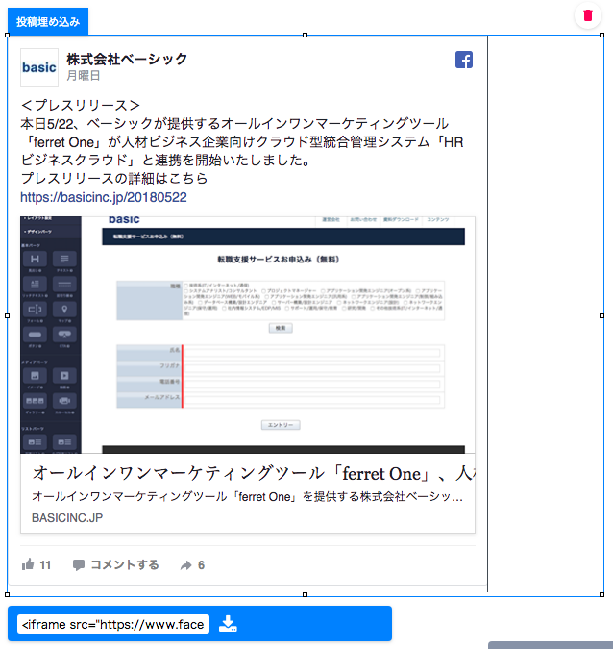Viewport: 613px width, 649px height.
Task: Click the share arrow icon
Action: pos(186,565)
